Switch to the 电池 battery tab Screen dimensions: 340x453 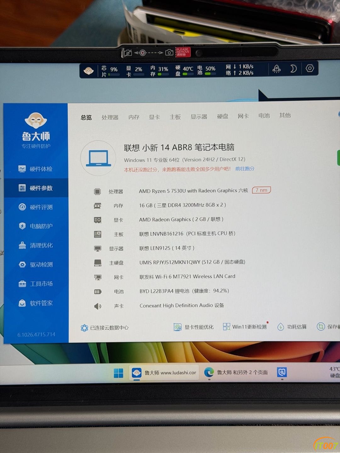pos(264,116)
